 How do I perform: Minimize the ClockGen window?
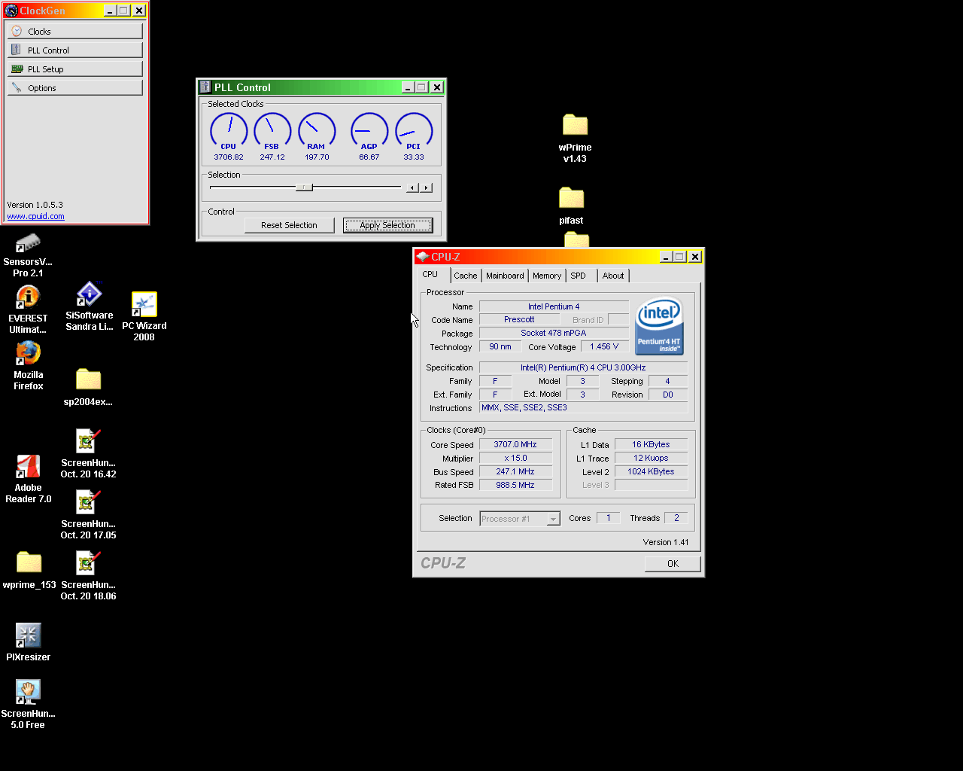[x=110, y=11]
